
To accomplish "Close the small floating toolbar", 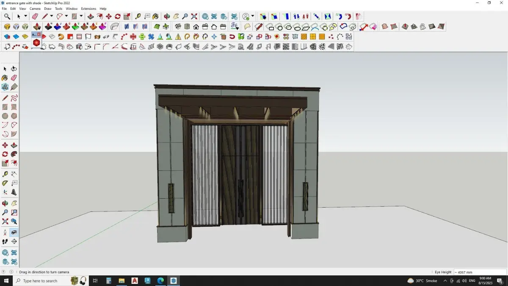I will coord(39,34).
